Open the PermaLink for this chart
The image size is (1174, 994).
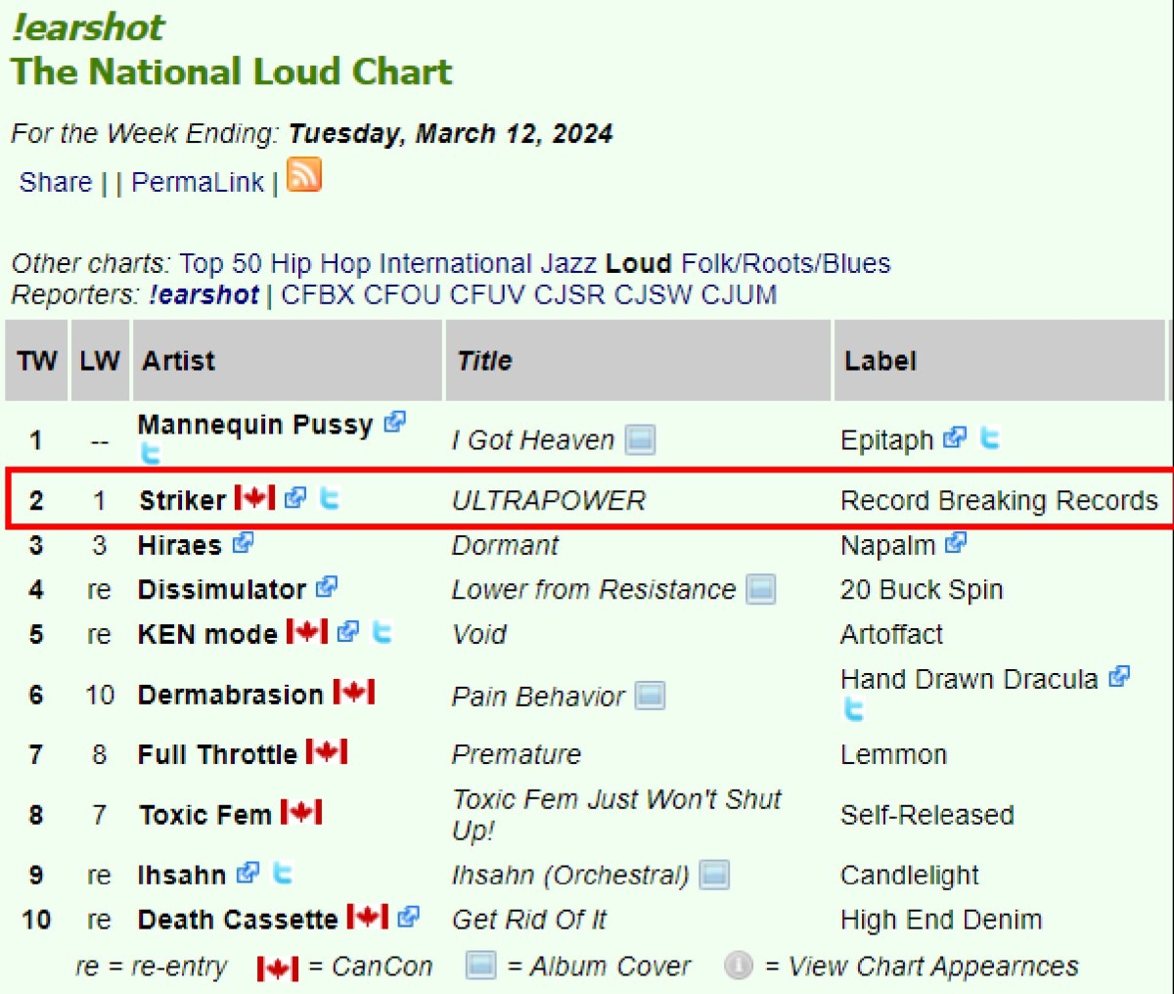pos(198,182)
